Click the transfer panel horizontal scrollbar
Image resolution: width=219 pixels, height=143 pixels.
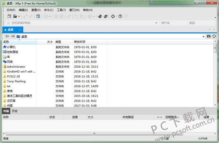[95, 133]
